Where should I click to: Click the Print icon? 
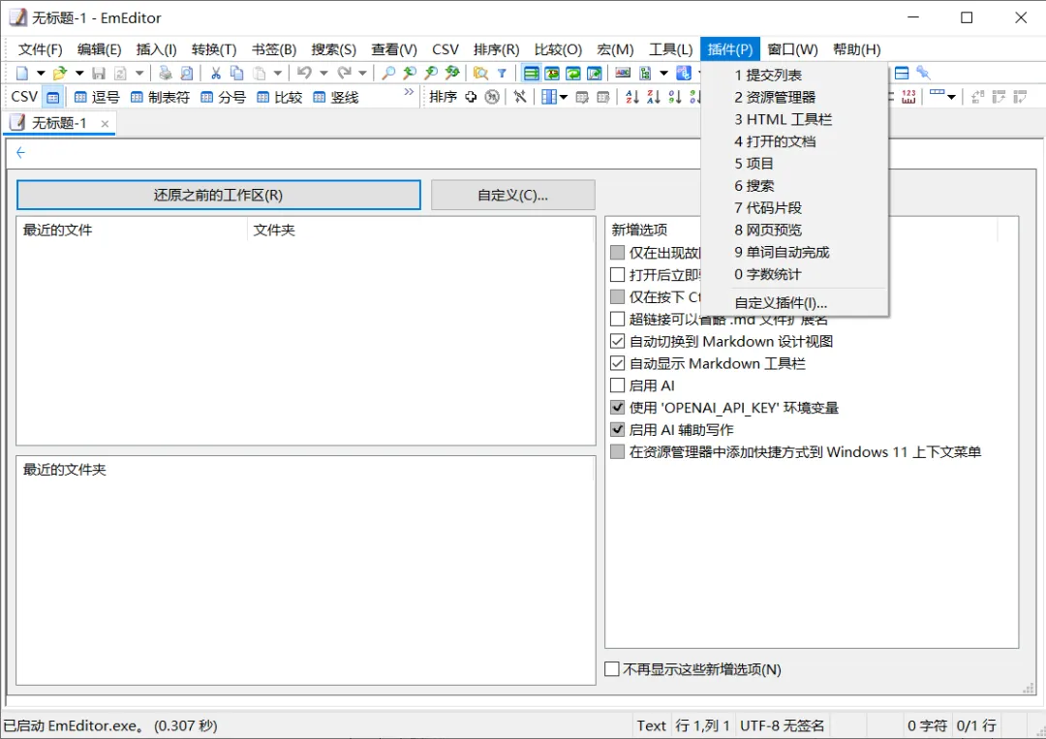click(x=166, y=73)
